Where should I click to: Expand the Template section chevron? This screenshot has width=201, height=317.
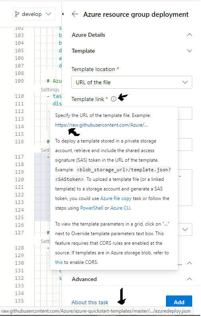(189, 51)
